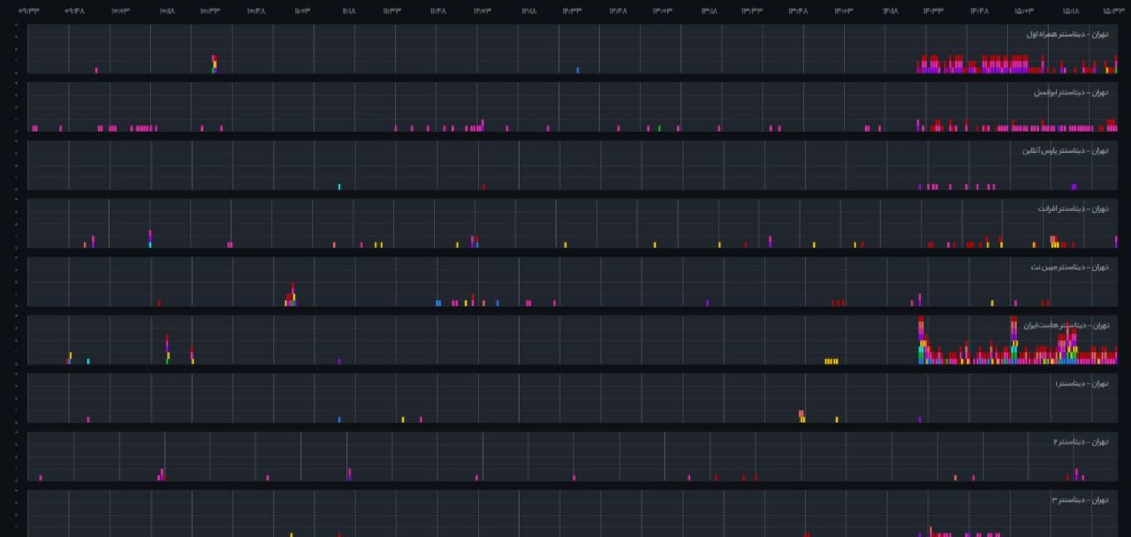Pick the ۱۰:۳۳ time axis label
1131x537 pixels.
210,11
